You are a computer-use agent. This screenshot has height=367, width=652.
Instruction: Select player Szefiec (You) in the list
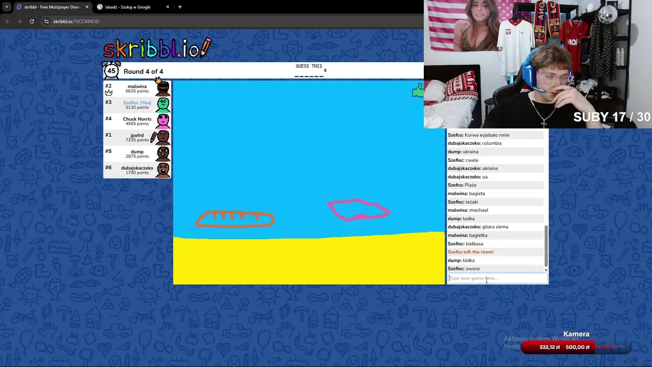pos(137,104)
